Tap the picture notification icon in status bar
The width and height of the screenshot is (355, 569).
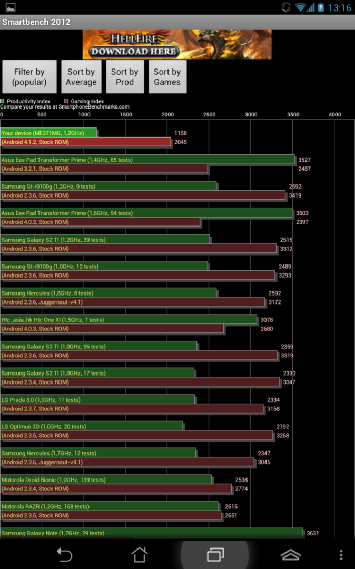pos(10,7)
